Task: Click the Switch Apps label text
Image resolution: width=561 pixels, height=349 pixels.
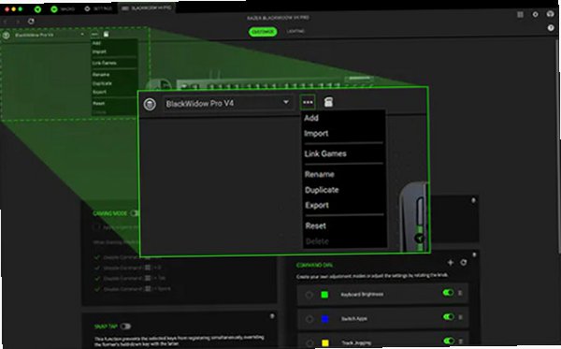Action: pyautogui.click(x=354, y=318)
